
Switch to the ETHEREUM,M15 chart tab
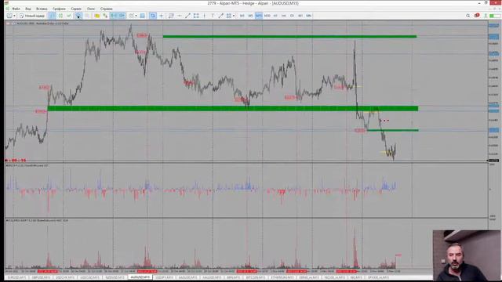pos(282,277)
